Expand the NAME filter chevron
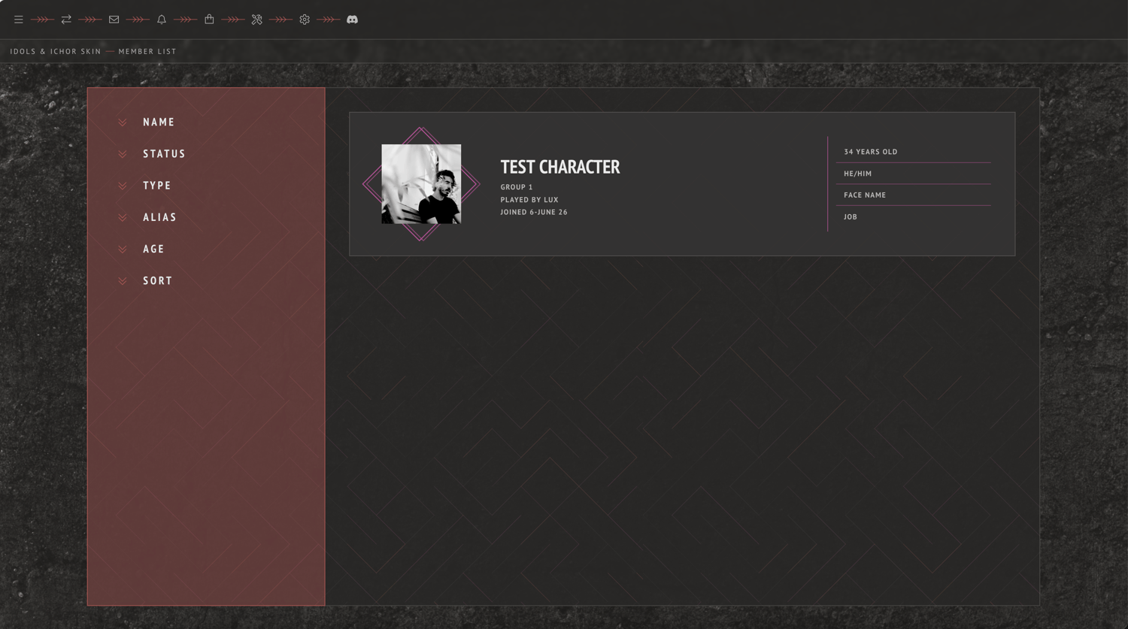 123,122
